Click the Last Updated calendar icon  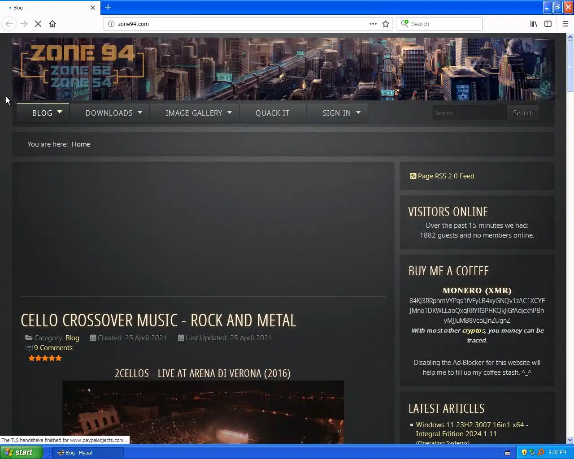(181, 338)
